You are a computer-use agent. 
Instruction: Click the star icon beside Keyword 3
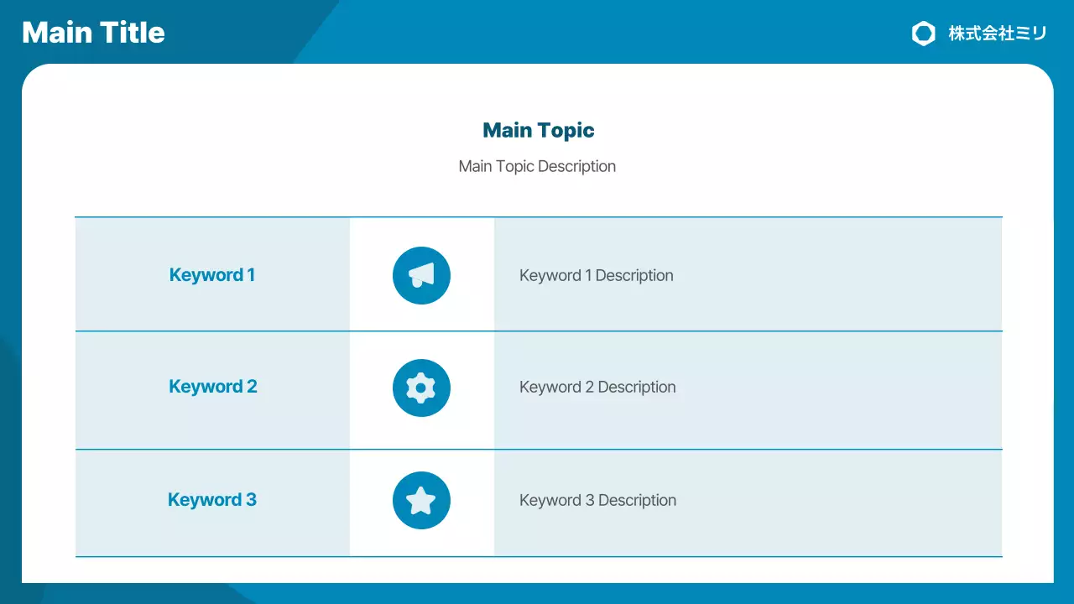421,501
